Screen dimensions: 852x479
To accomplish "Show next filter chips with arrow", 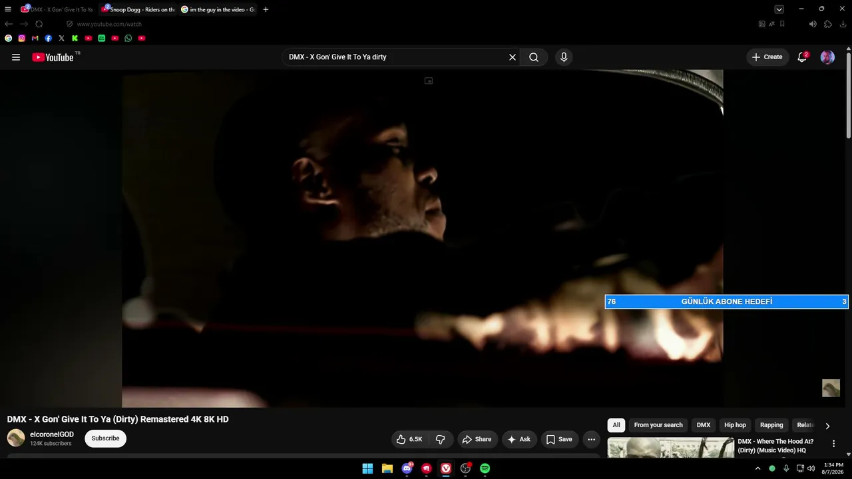I will tap(827, 426).
